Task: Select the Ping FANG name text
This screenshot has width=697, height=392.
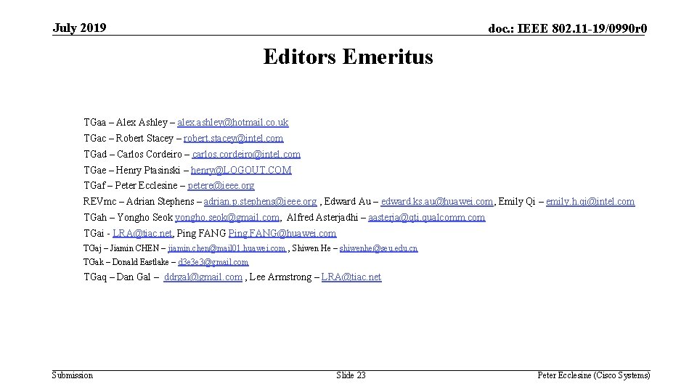Action: point(202,233)
